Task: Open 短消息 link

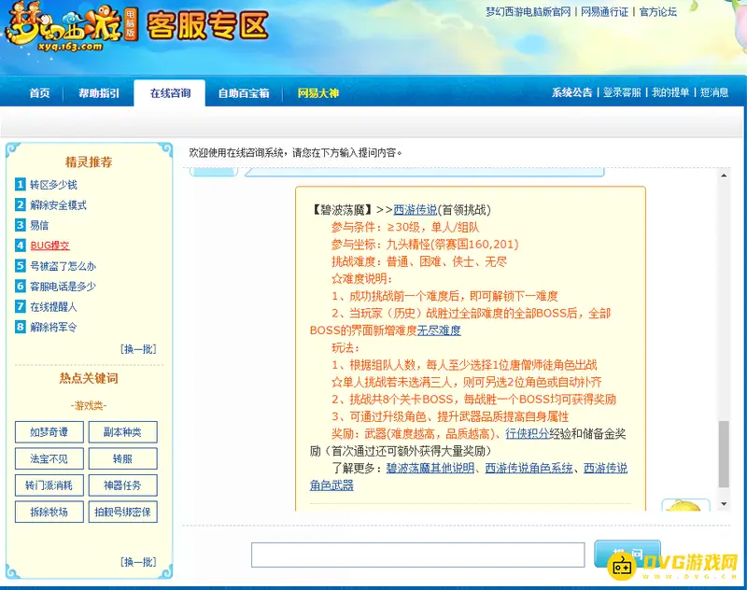Action: (714, 92)
